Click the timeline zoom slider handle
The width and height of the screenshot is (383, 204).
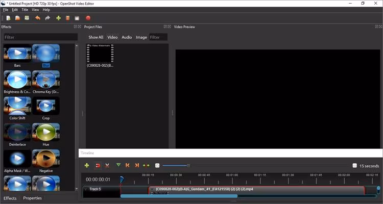coord(188,166)
